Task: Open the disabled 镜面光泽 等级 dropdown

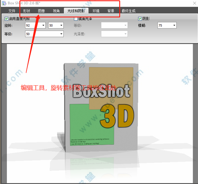Action: 115,25
